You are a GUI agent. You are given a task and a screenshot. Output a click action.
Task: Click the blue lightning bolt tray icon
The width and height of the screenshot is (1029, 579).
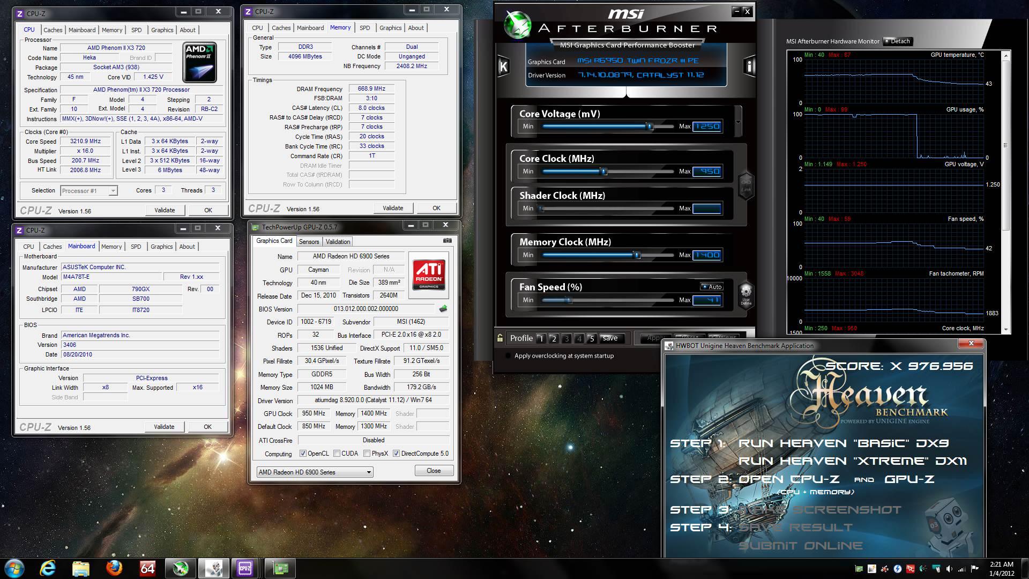coord(898,569)
